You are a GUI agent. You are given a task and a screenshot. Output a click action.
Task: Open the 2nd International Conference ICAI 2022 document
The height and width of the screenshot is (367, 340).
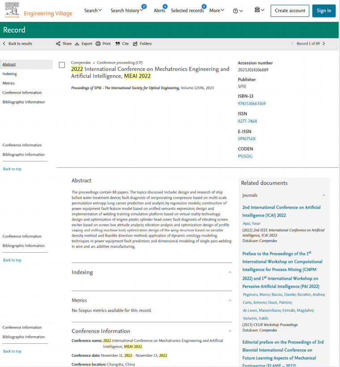[x=281, y=211]
